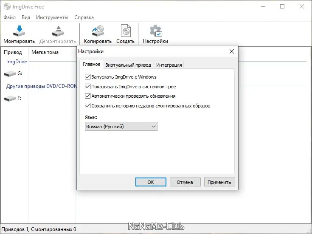Click the ImgDrive app icon in title bar
This screenshot has height=234, width=312.
click(x=7, y=6)
